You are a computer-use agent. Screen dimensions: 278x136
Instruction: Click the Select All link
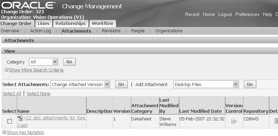tap(12, 93)
